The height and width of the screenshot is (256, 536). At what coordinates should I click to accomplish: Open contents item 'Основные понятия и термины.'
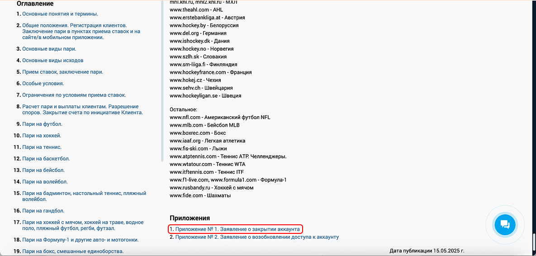tap(60, 14)
